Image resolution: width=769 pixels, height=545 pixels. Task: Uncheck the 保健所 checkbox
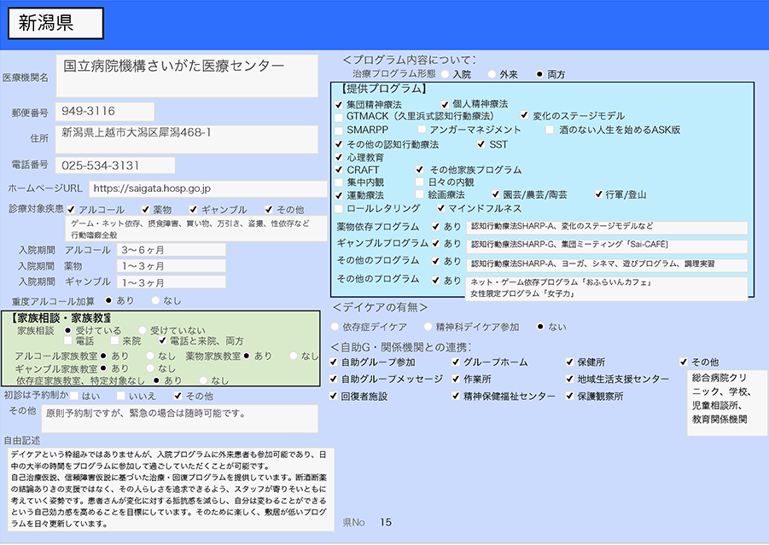569,362
